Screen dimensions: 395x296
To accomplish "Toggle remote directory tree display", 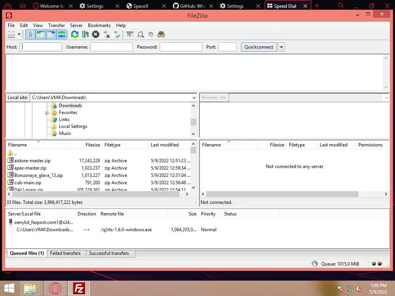I will point(51,34).
